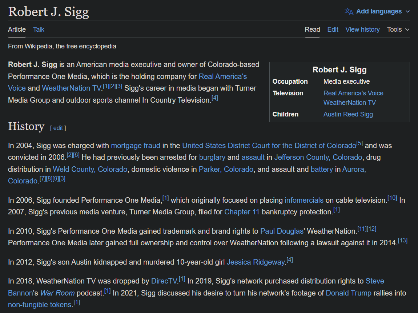Click citation [1] after non-fungible tokens
Viewport: 418px width, 313px height.
[x=77, y=302]
